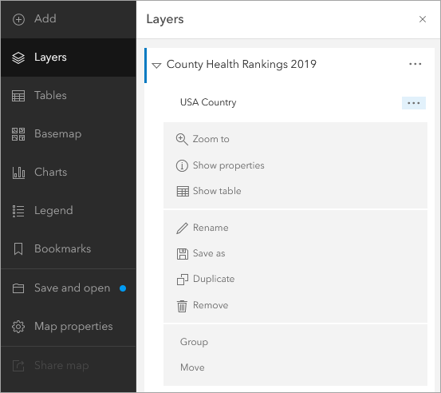Open the Basemap gallery icon
Image resolution: width=441 pixels, height=393 pixels.
click(18, 134)
